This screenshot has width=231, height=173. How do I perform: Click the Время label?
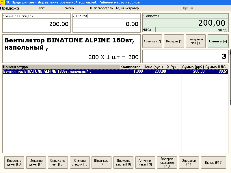tap(188, 8)
